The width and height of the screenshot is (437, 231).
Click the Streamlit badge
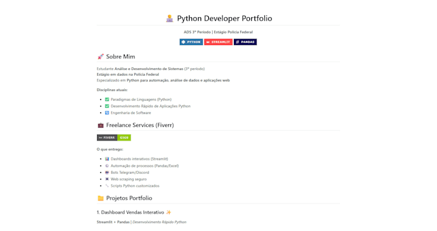[219, 42]
